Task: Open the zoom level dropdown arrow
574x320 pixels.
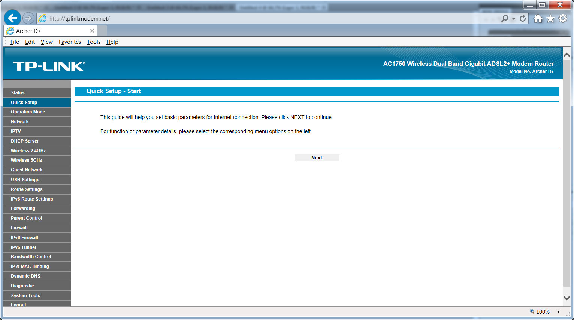Action: (x=558, y=311)
